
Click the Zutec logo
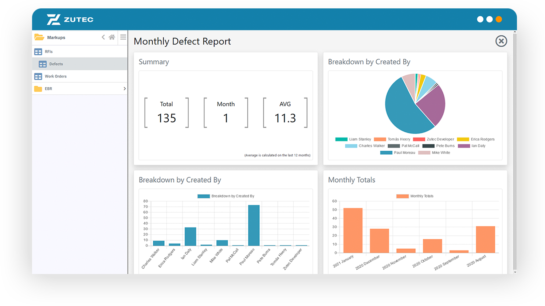coord(70,19)
